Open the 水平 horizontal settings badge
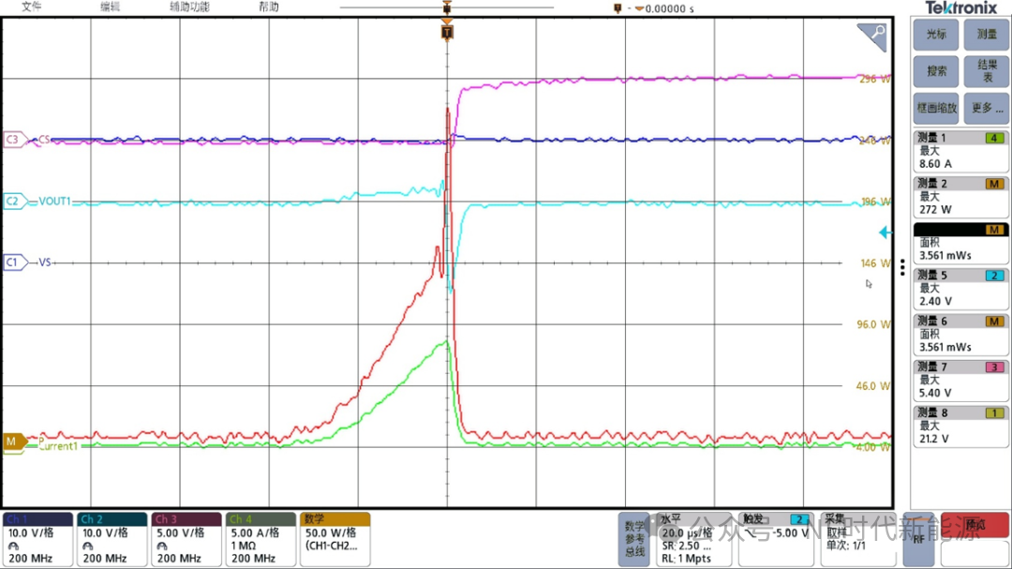This screenshot has width=1012, height=569. 693,539
